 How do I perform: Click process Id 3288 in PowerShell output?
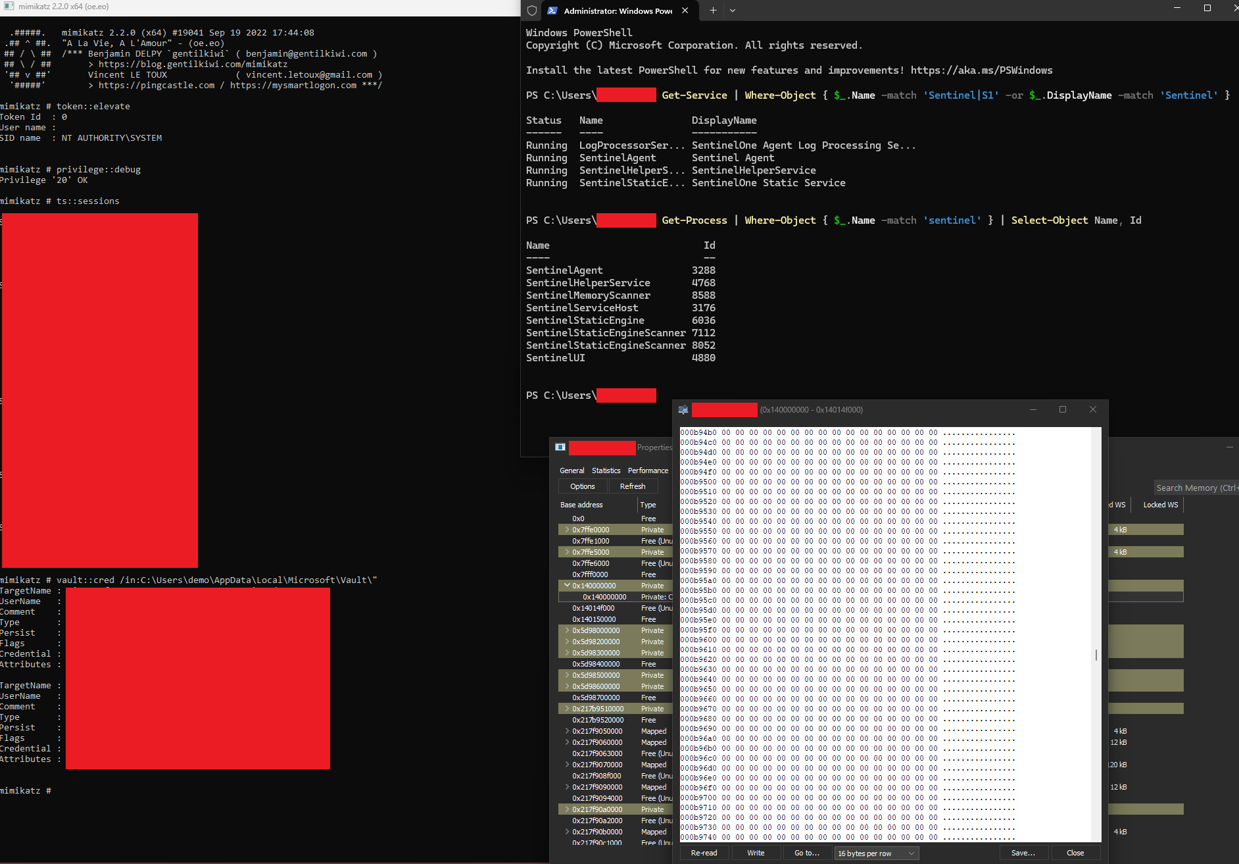point(704,270)
